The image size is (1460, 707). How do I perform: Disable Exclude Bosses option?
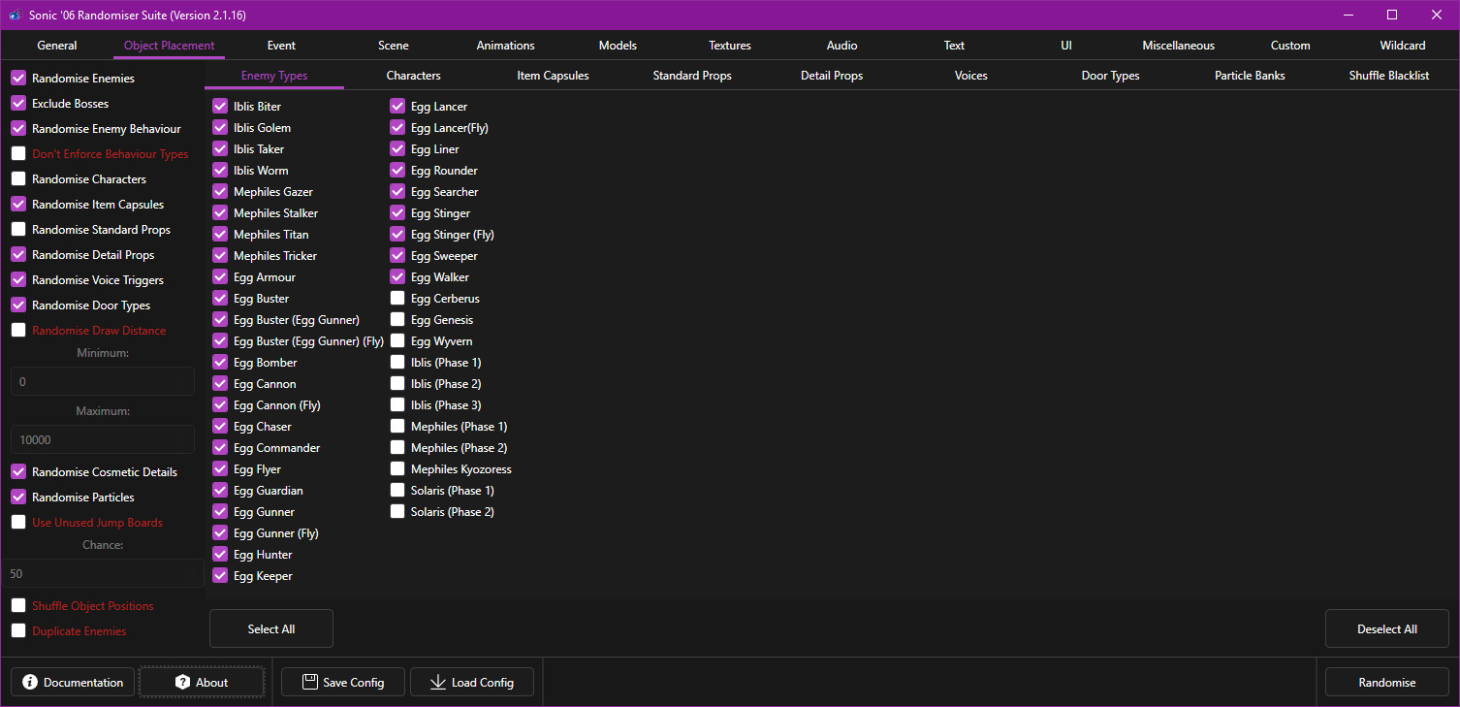point(18,104)
